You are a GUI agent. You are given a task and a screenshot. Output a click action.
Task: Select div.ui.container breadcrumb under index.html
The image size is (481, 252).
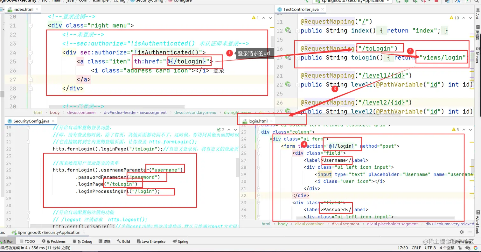[81, 112]
